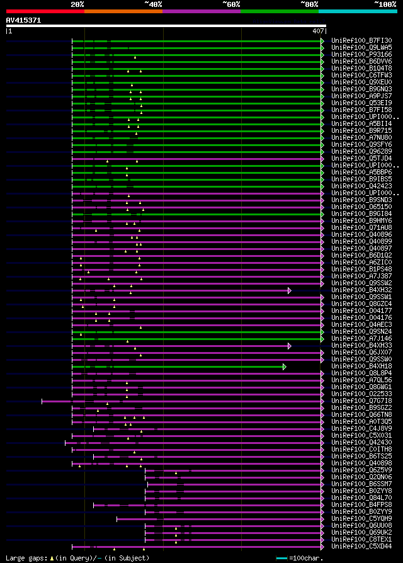This screenshot has width=403, height=563.
Task: Open subject UniRef100_B7FI30
Action: tap(361, 40)
